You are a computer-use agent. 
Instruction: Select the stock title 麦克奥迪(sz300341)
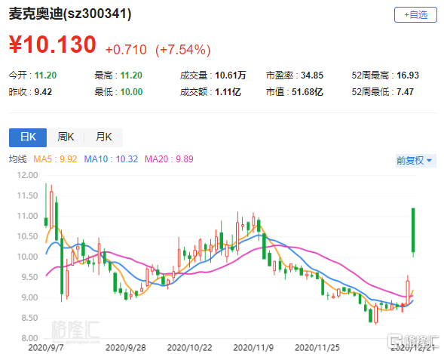coord(70,14)
